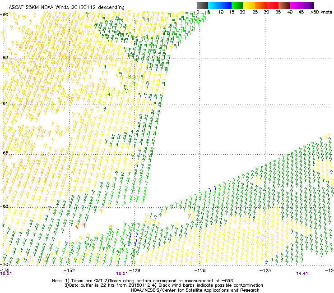This screenshot has height=293, width=334.
Task: Select the gray 0-5 knots legend segment
Action: (202, 5)
